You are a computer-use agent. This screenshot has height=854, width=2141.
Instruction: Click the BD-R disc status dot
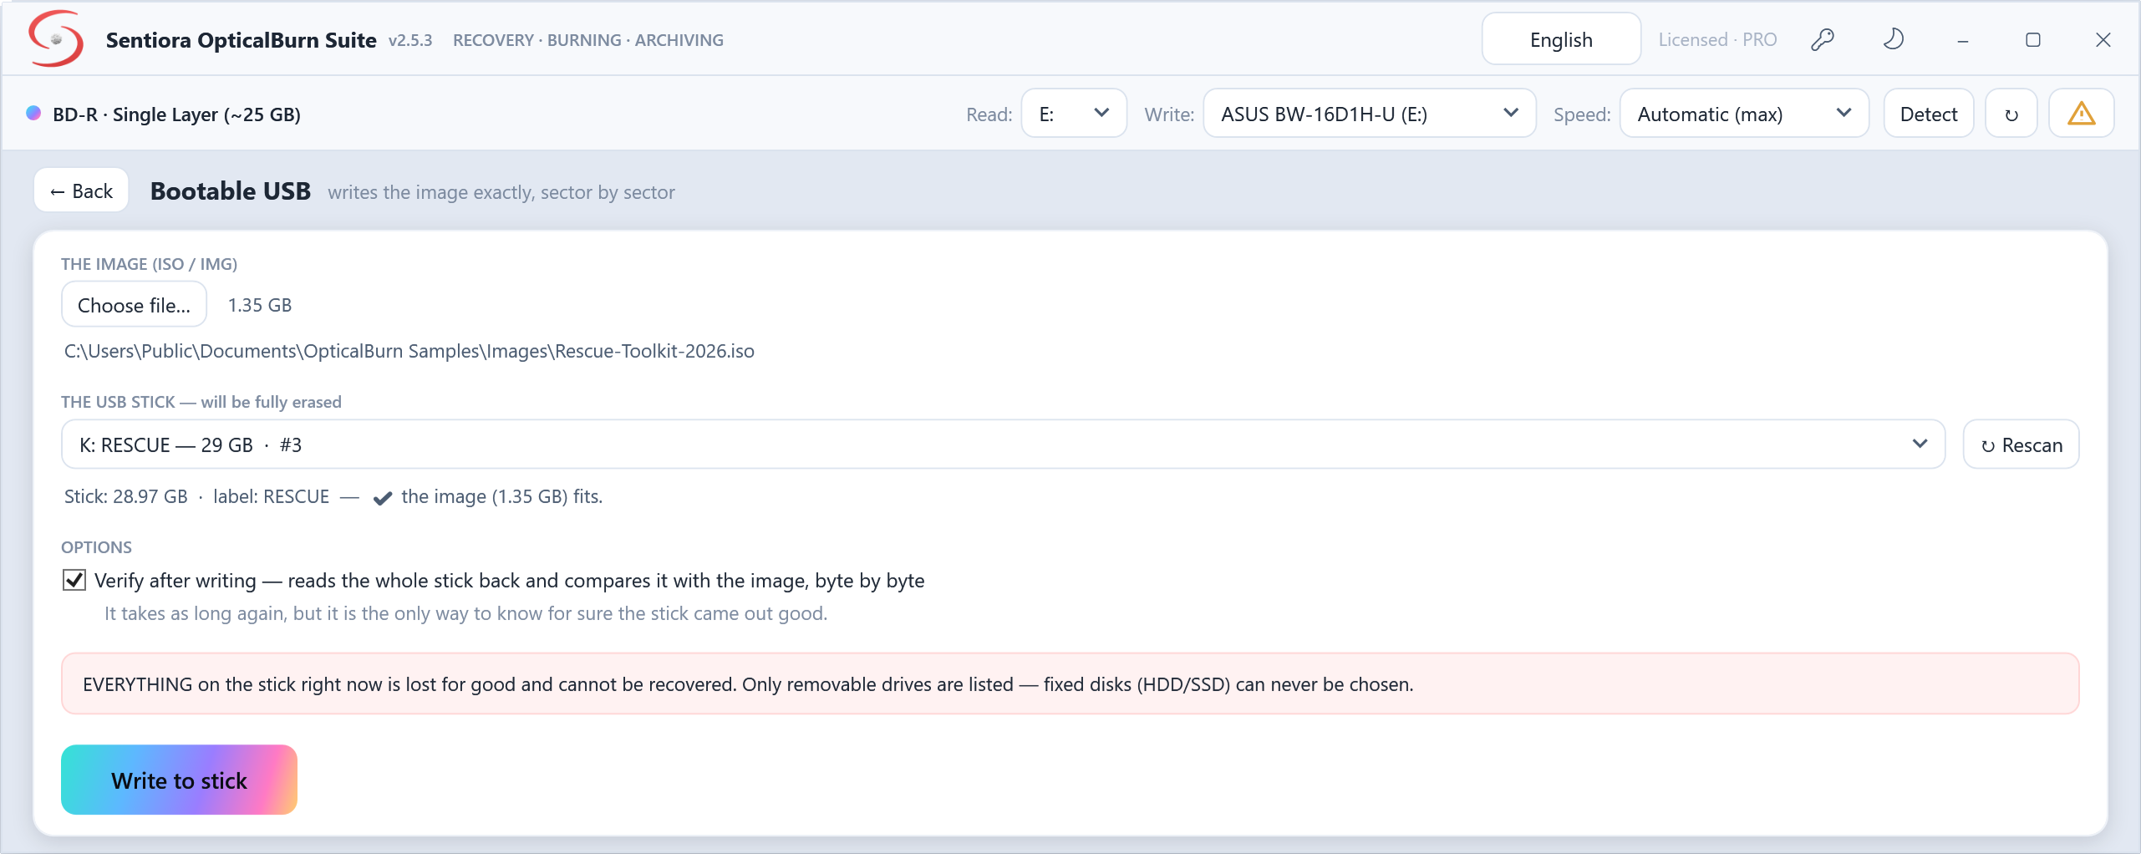[33, 113]
